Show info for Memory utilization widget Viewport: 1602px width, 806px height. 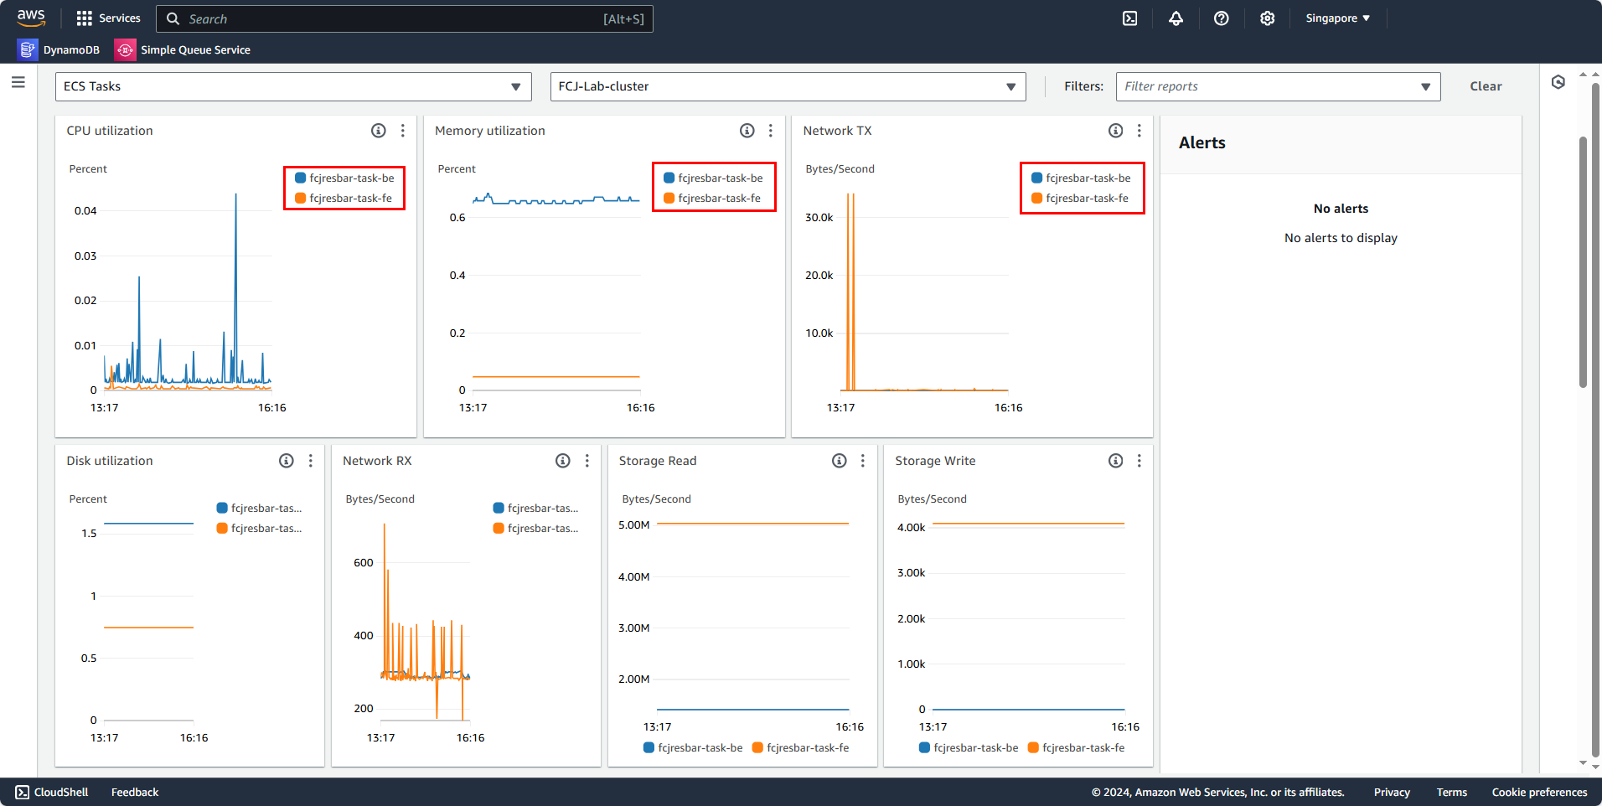[x=747, y=131]
